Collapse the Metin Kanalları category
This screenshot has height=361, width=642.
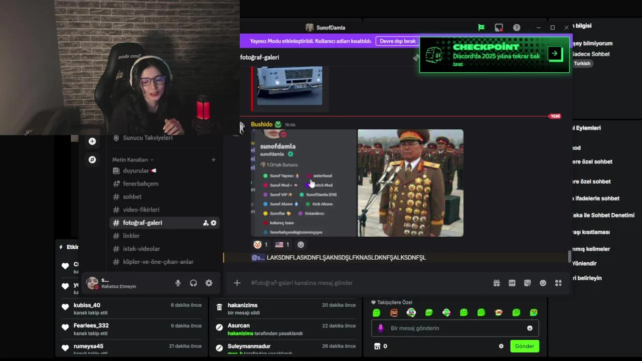point(133,160)
